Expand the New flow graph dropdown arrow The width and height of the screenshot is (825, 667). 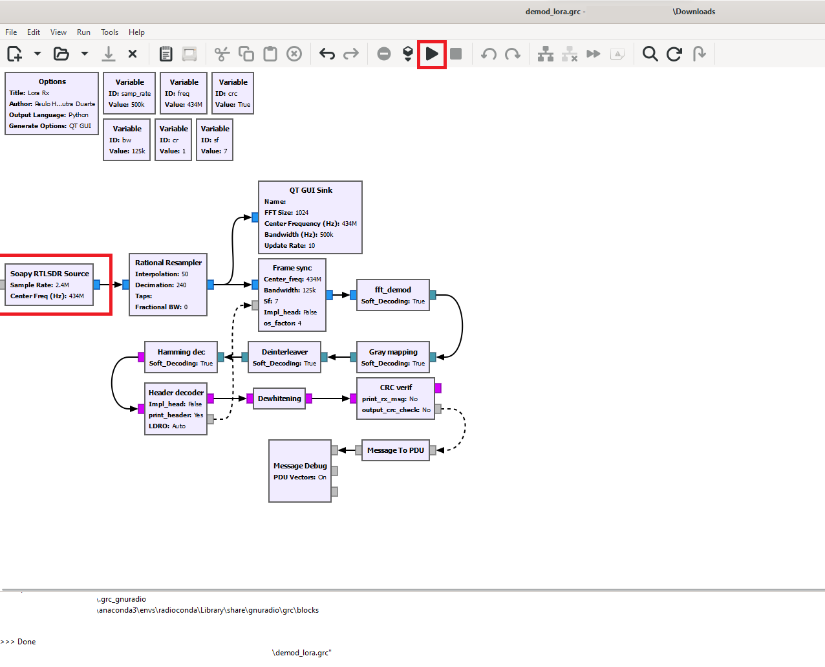coord(37,54)
